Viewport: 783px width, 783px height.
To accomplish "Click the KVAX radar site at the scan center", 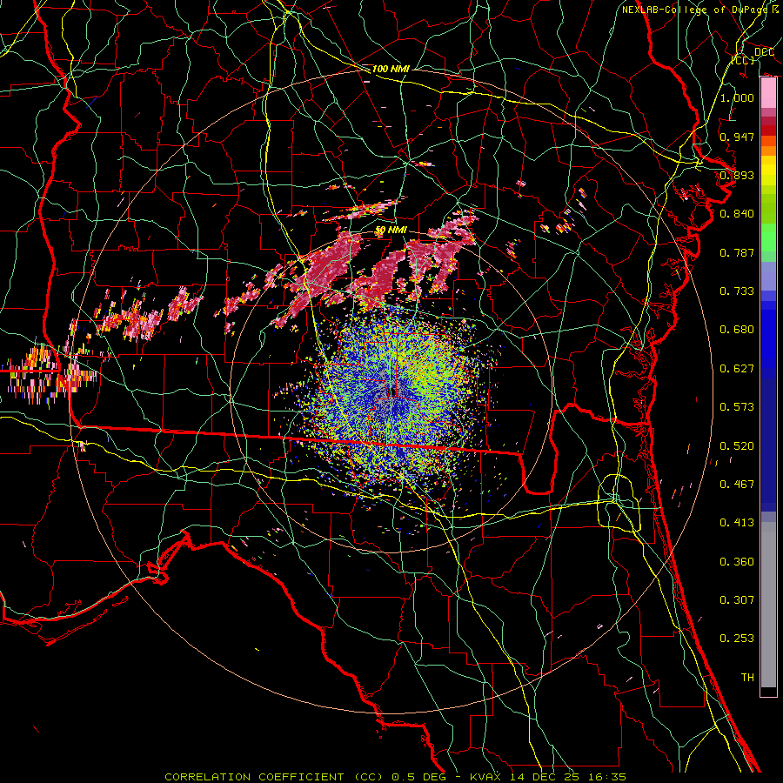I will click(x=393, y=392).
